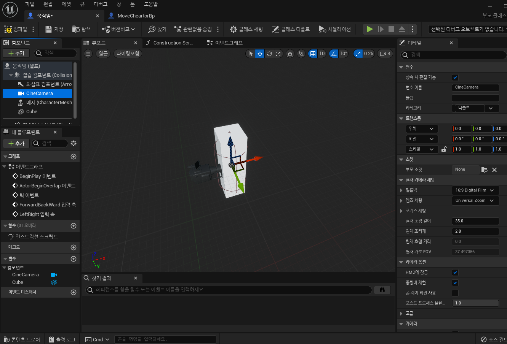Click the 원근 perspective view button
This screenshot has width=507, height=344.
[x=103, y=54]
